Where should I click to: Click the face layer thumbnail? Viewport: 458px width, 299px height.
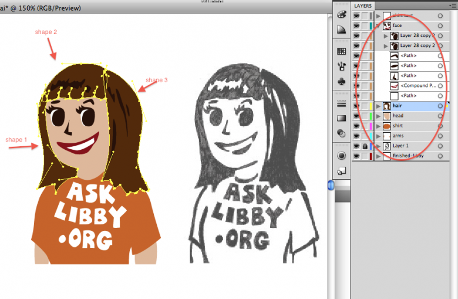pyautogui.click(x=387, y=26)
